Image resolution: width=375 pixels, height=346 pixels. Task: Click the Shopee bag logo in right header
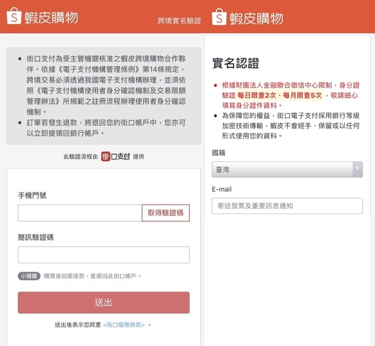tap(219, 17)
